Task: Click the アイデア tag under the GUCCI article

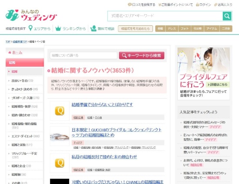Action: 78,143
